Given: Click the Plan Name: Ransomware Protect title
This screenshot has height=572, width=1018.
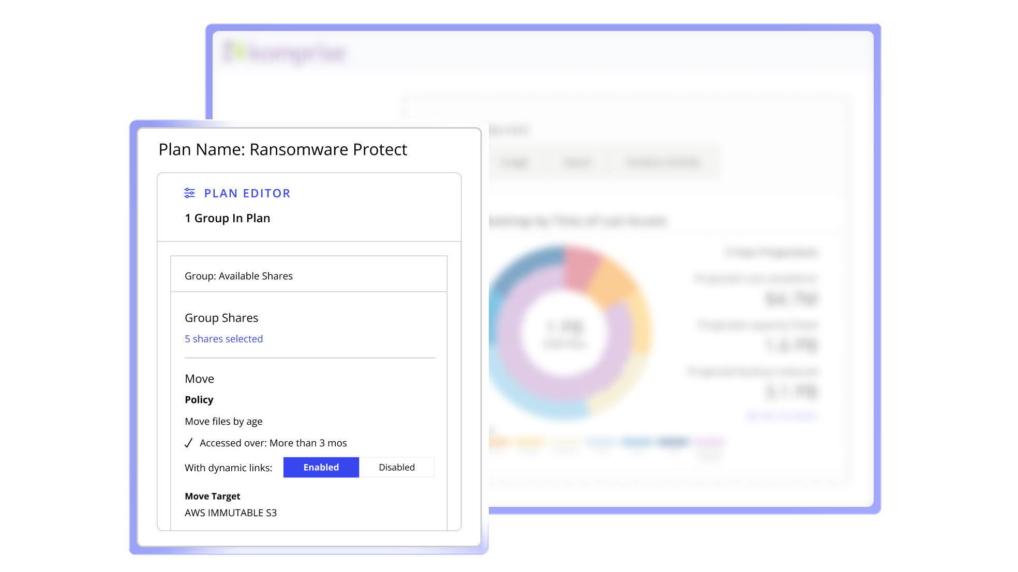Looking at the screenshot, I should (x=283, y=149).
